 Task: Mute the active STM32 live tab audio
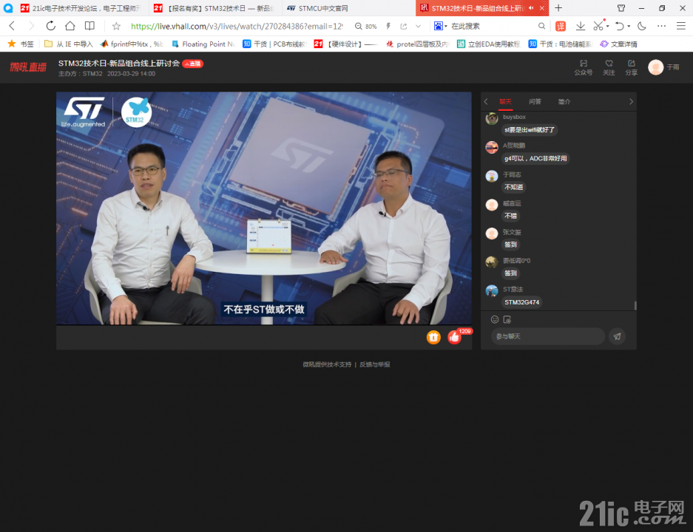point(531,8)
